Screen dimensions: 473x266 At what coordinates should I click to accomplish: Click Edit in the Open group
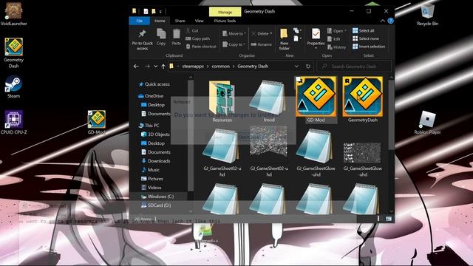click(334, 39)
